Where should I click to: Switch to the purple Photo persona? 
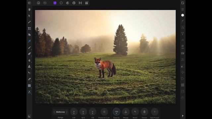coord(55,3)
